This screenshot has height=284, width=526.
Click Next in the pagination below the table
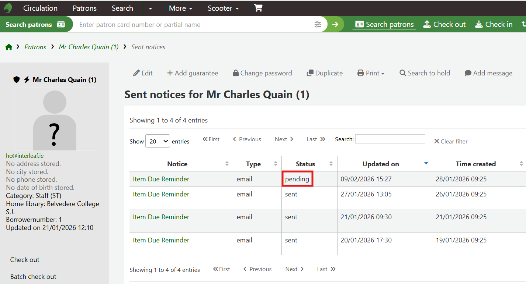pos(294,269)
